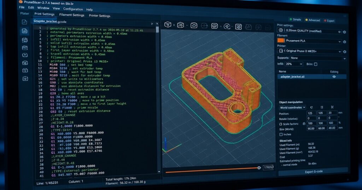Click the circular rotate-style toolbar icon
The image size is (362, 190).
(x=227, y=26)
